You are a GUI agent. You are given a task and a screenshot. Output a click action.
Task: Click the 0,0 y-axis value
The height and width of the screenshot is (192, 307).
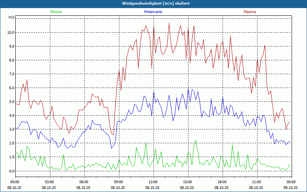coord(12,171)
